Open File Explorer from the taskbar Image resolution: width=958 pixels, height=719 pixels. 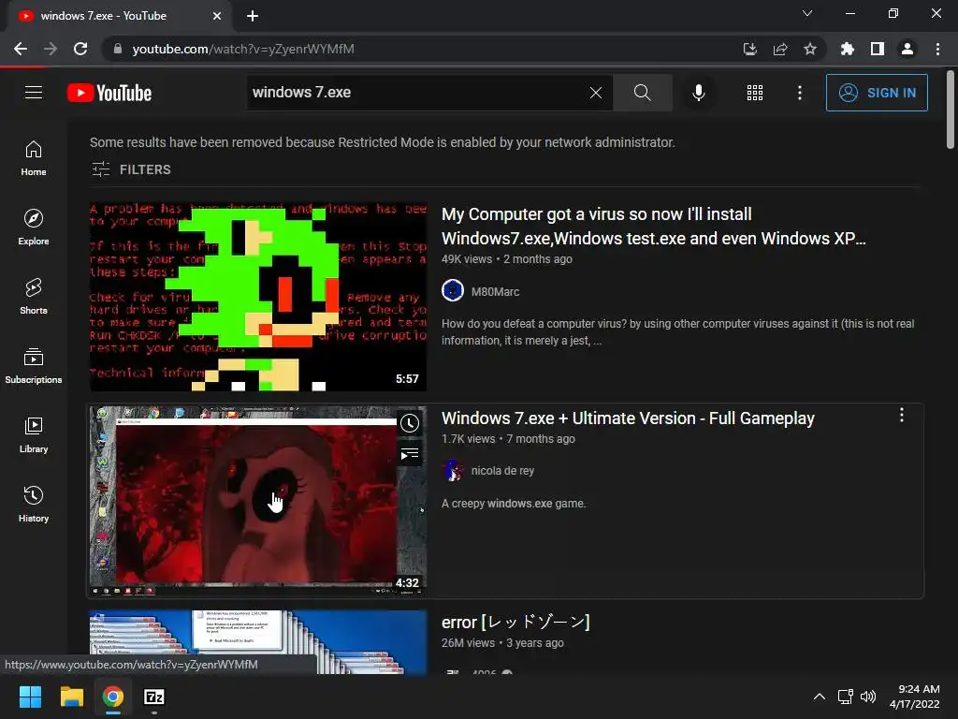71,697
